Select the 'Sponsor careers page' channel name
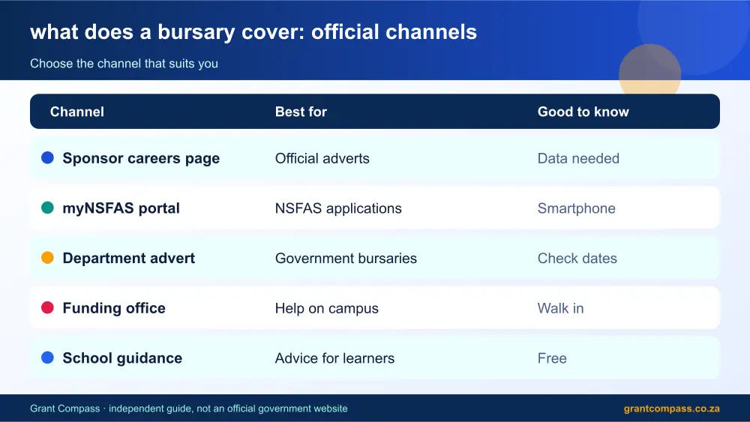 141,159
